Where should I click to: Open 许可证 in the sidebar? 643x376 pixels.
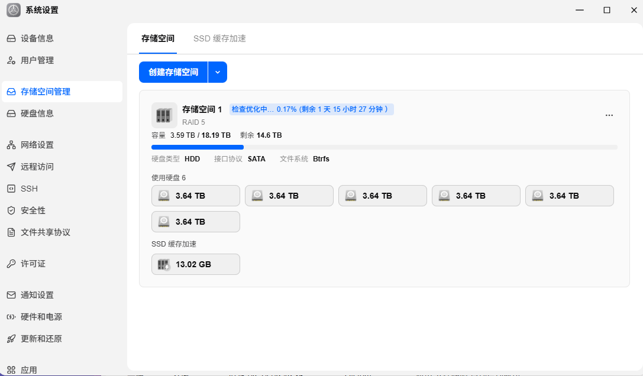pos(62,264)
